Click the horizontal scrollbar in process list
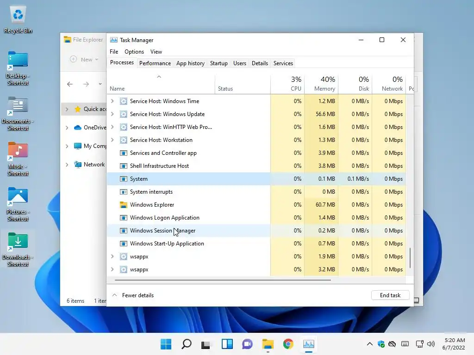 [x=223, y=280]
